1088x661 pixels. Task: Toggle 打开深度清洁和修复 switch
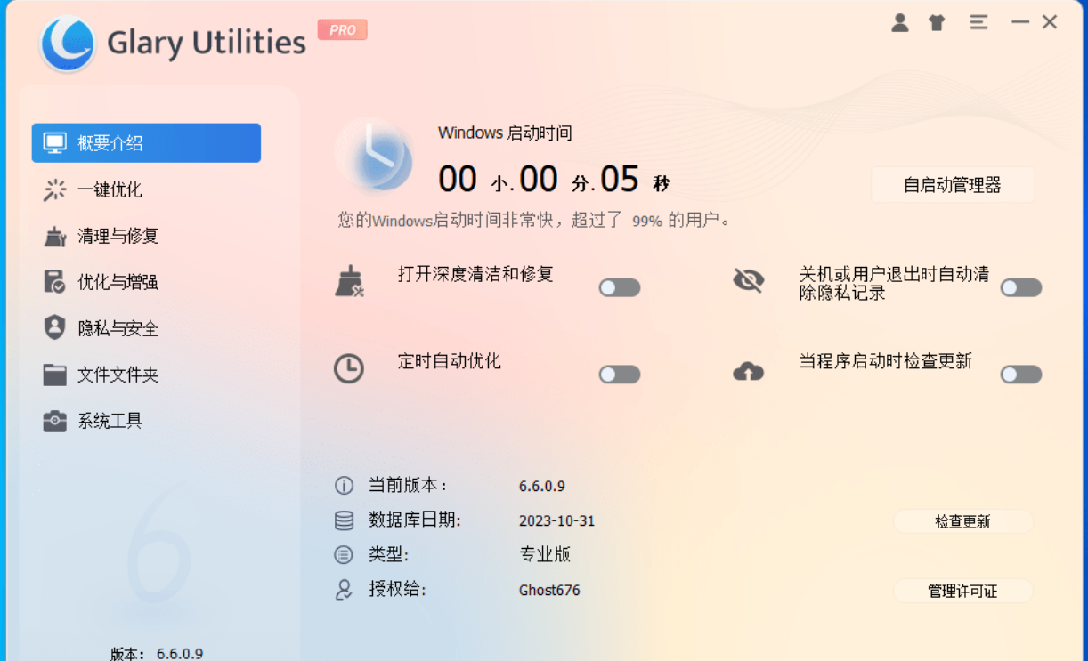tap(620, 287)
